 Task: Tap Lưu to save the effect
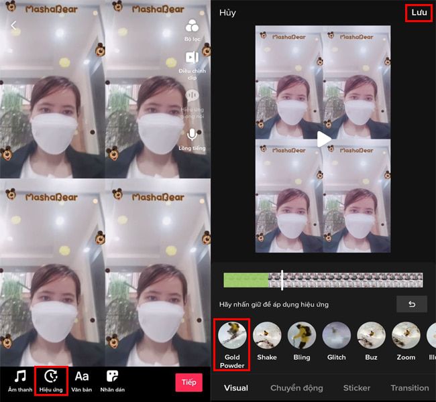tap(419, 13)
